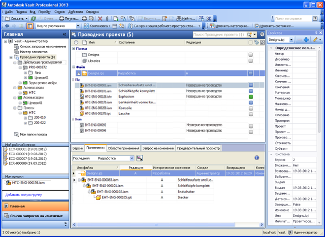Collapse the Папка group in file list
The height and width of the screenshot is (237, 325).
(x=73, y=48)
